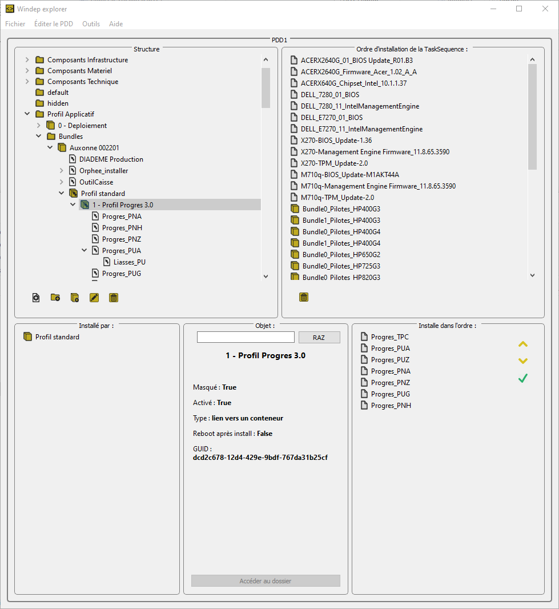
Task: Click the GUID value dcd2c678-12d4-429e-9bdf-767da31b25cf
Action: point(260,458)
